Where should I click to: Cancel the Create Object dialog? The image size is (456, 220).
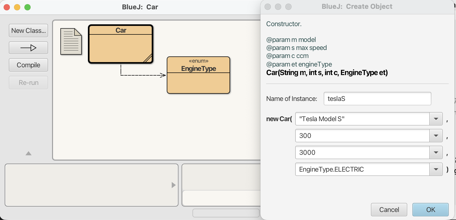[x=389, y=210]
